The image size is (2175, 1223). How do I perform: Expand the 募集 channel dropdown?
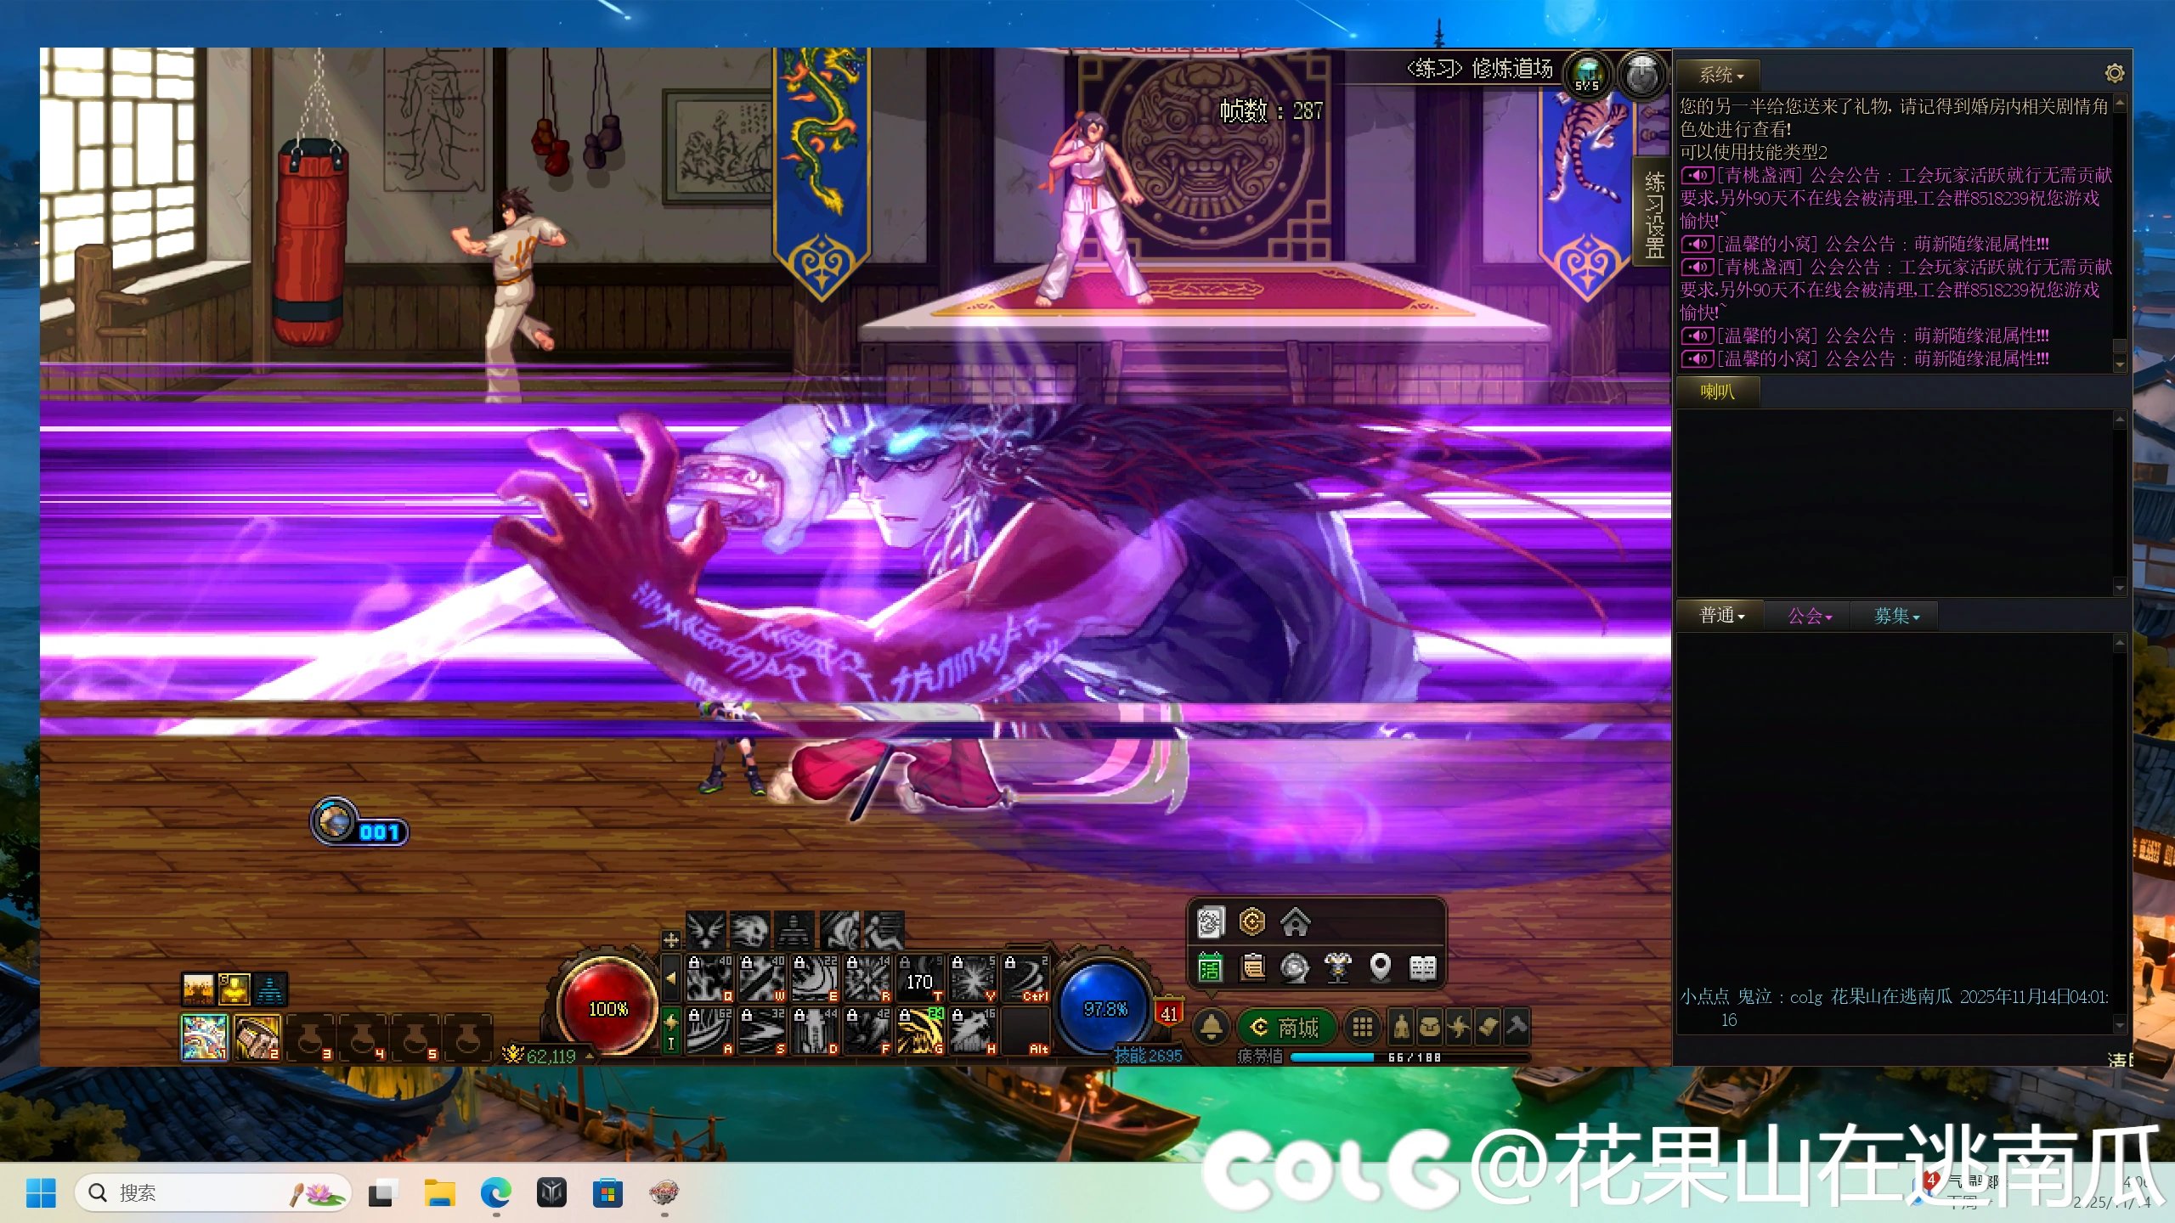tap(1896, 616)
